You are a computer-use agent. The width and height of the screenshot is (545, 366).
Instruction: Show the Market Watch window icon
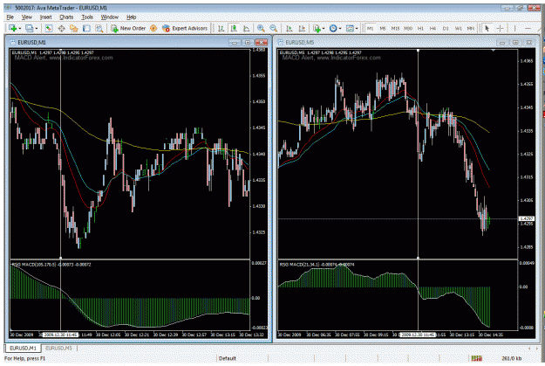48,28
